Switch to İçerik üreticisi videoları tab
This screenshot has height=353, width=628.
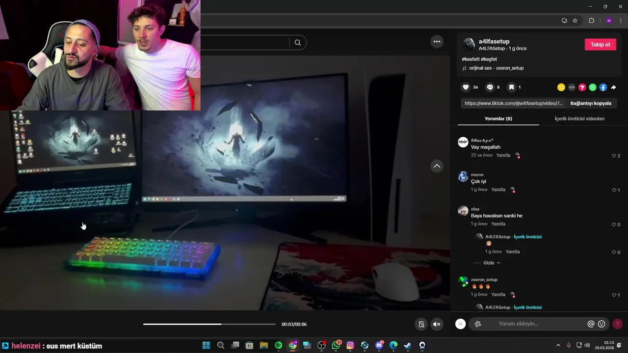tap(579, 119)
